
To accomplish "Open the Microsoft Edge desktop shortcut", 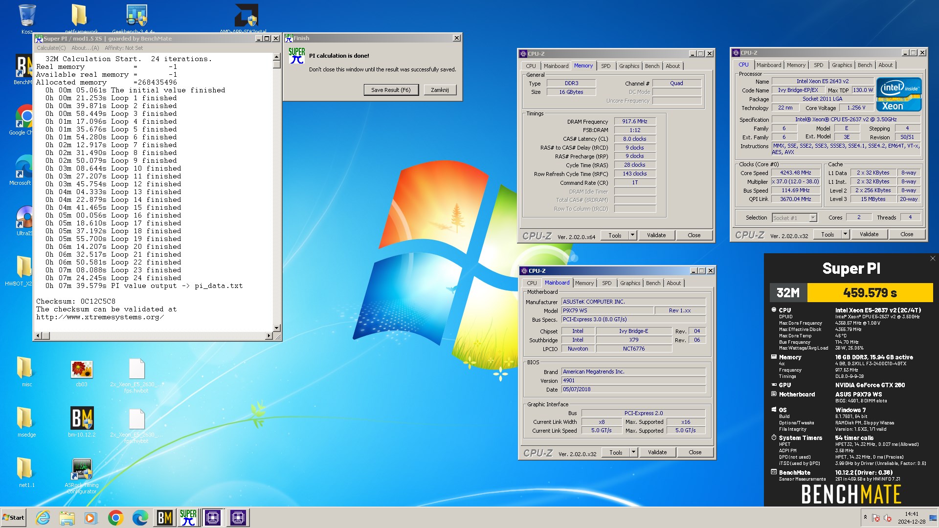I will [23, 168].
